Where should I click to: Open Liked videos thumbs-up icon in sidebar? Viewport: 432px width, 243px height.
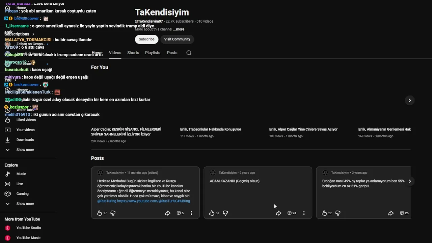7,120
